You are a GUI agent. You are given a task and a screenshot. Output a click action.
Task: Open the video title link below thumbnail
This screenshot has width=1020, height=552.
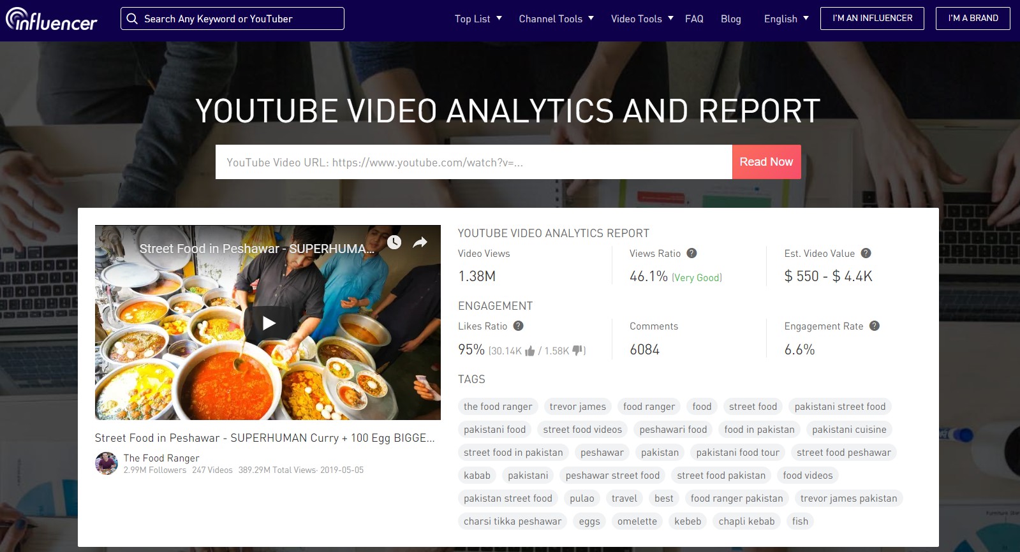pyautogui.click(x=265, y=438)
